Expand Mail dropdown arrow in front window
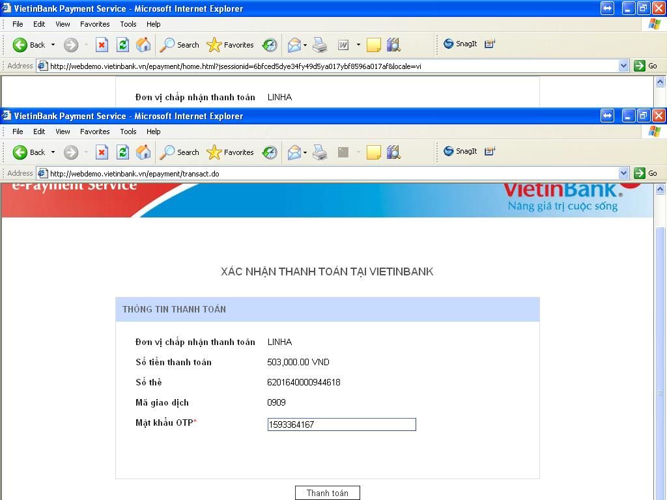This screenshot has height=500, width=667. [x=305, y=152]
